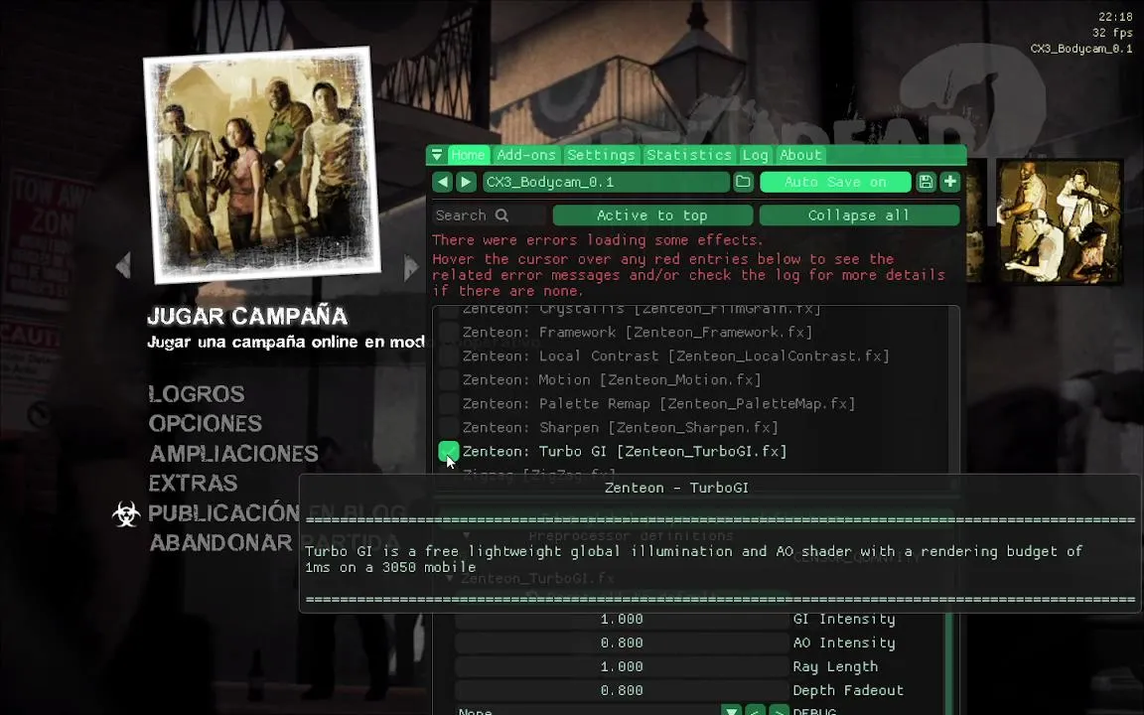Open the Add-ons tab
The height and width of the screenshot is (715, 1144).
pos(526,155)
